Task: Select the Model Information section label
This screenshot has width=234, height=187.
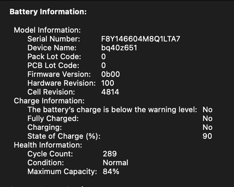Action: 47,30
